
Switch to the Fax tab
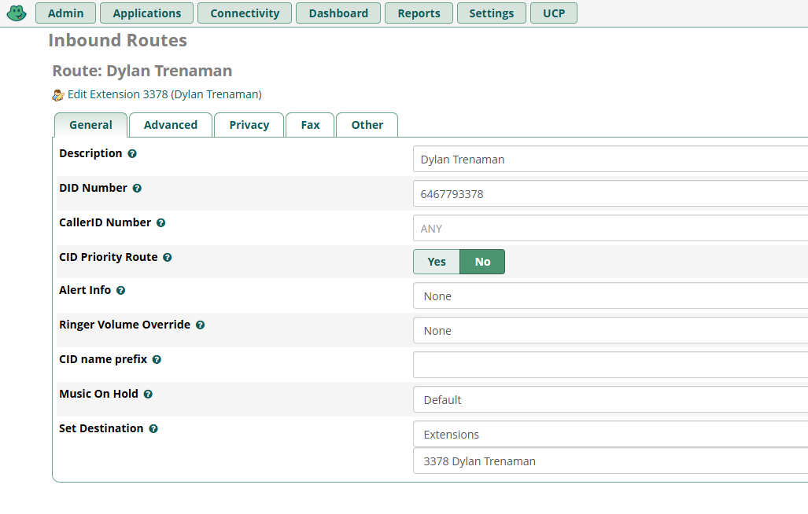tap(310, 125)
